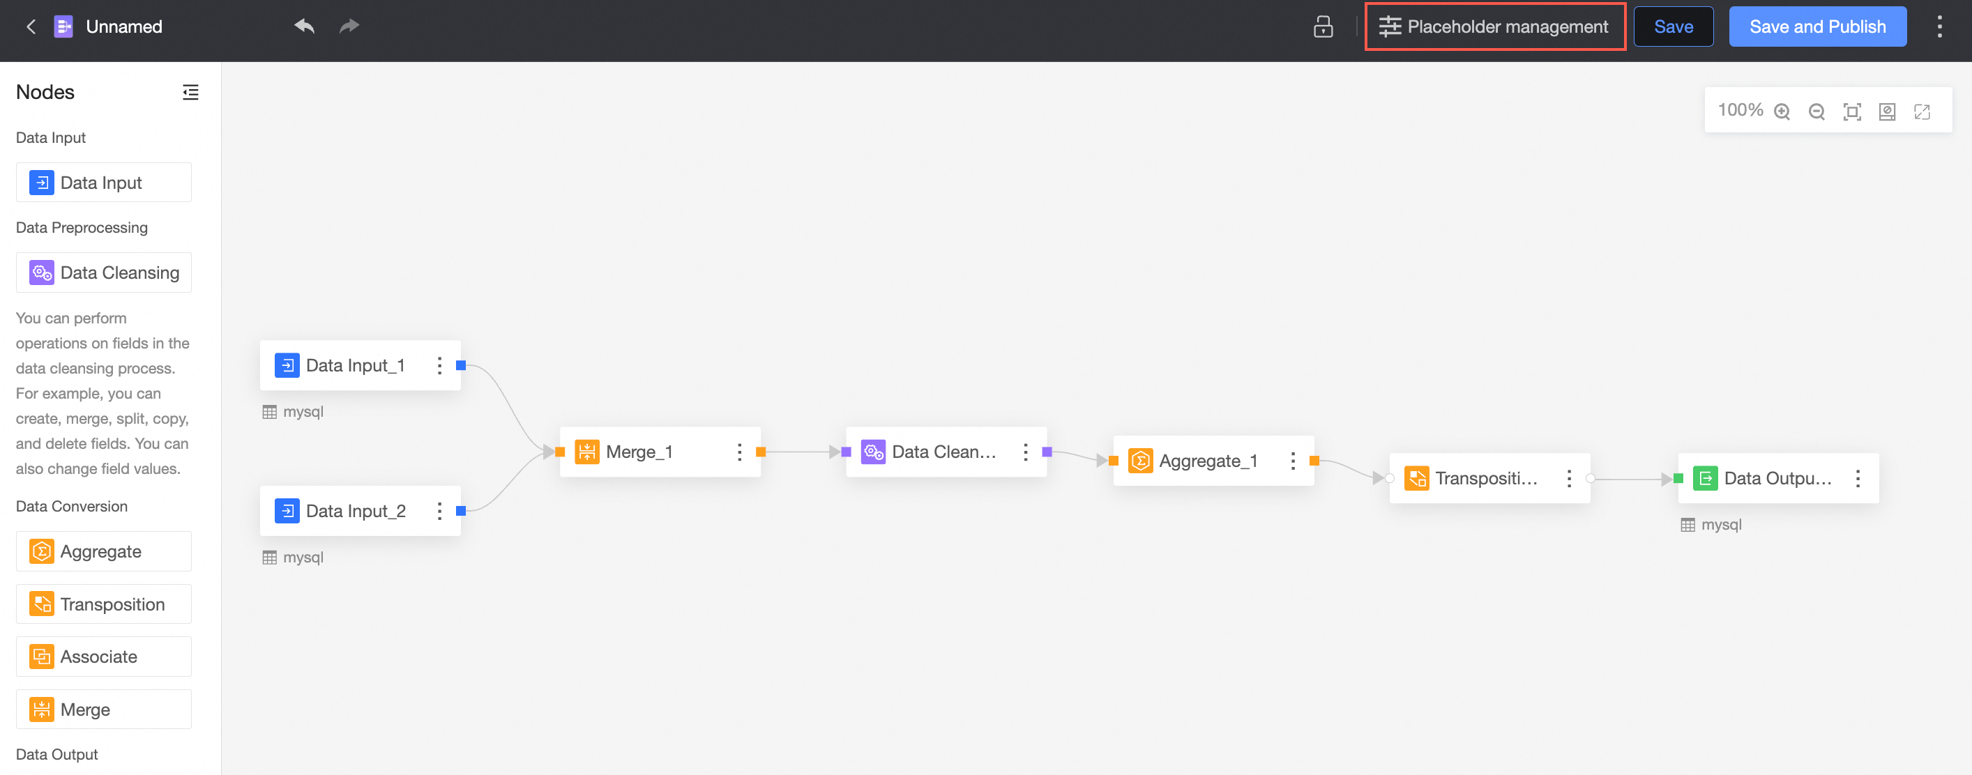Click Save and Publish

point(1817,26)
